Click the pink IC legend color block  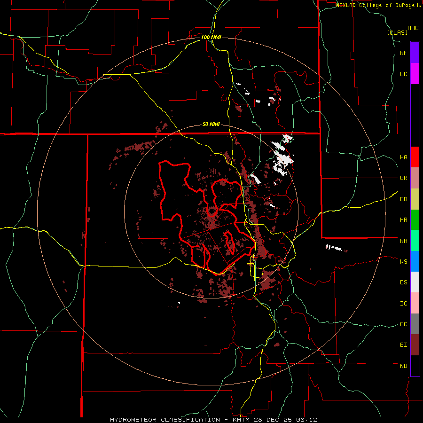coord(415,303)
